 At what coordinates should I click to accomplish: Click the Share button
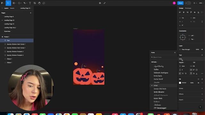pyautogui.click(x=180, y=3)
